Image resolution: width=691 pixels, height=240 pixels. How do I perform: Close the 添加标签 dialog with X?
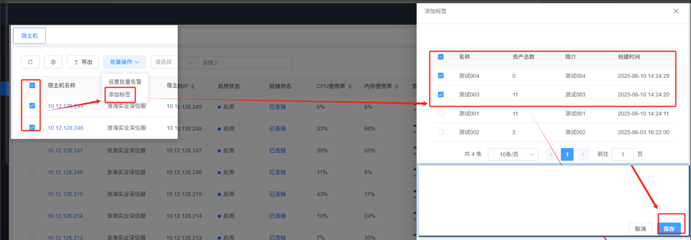pos(676,11)
